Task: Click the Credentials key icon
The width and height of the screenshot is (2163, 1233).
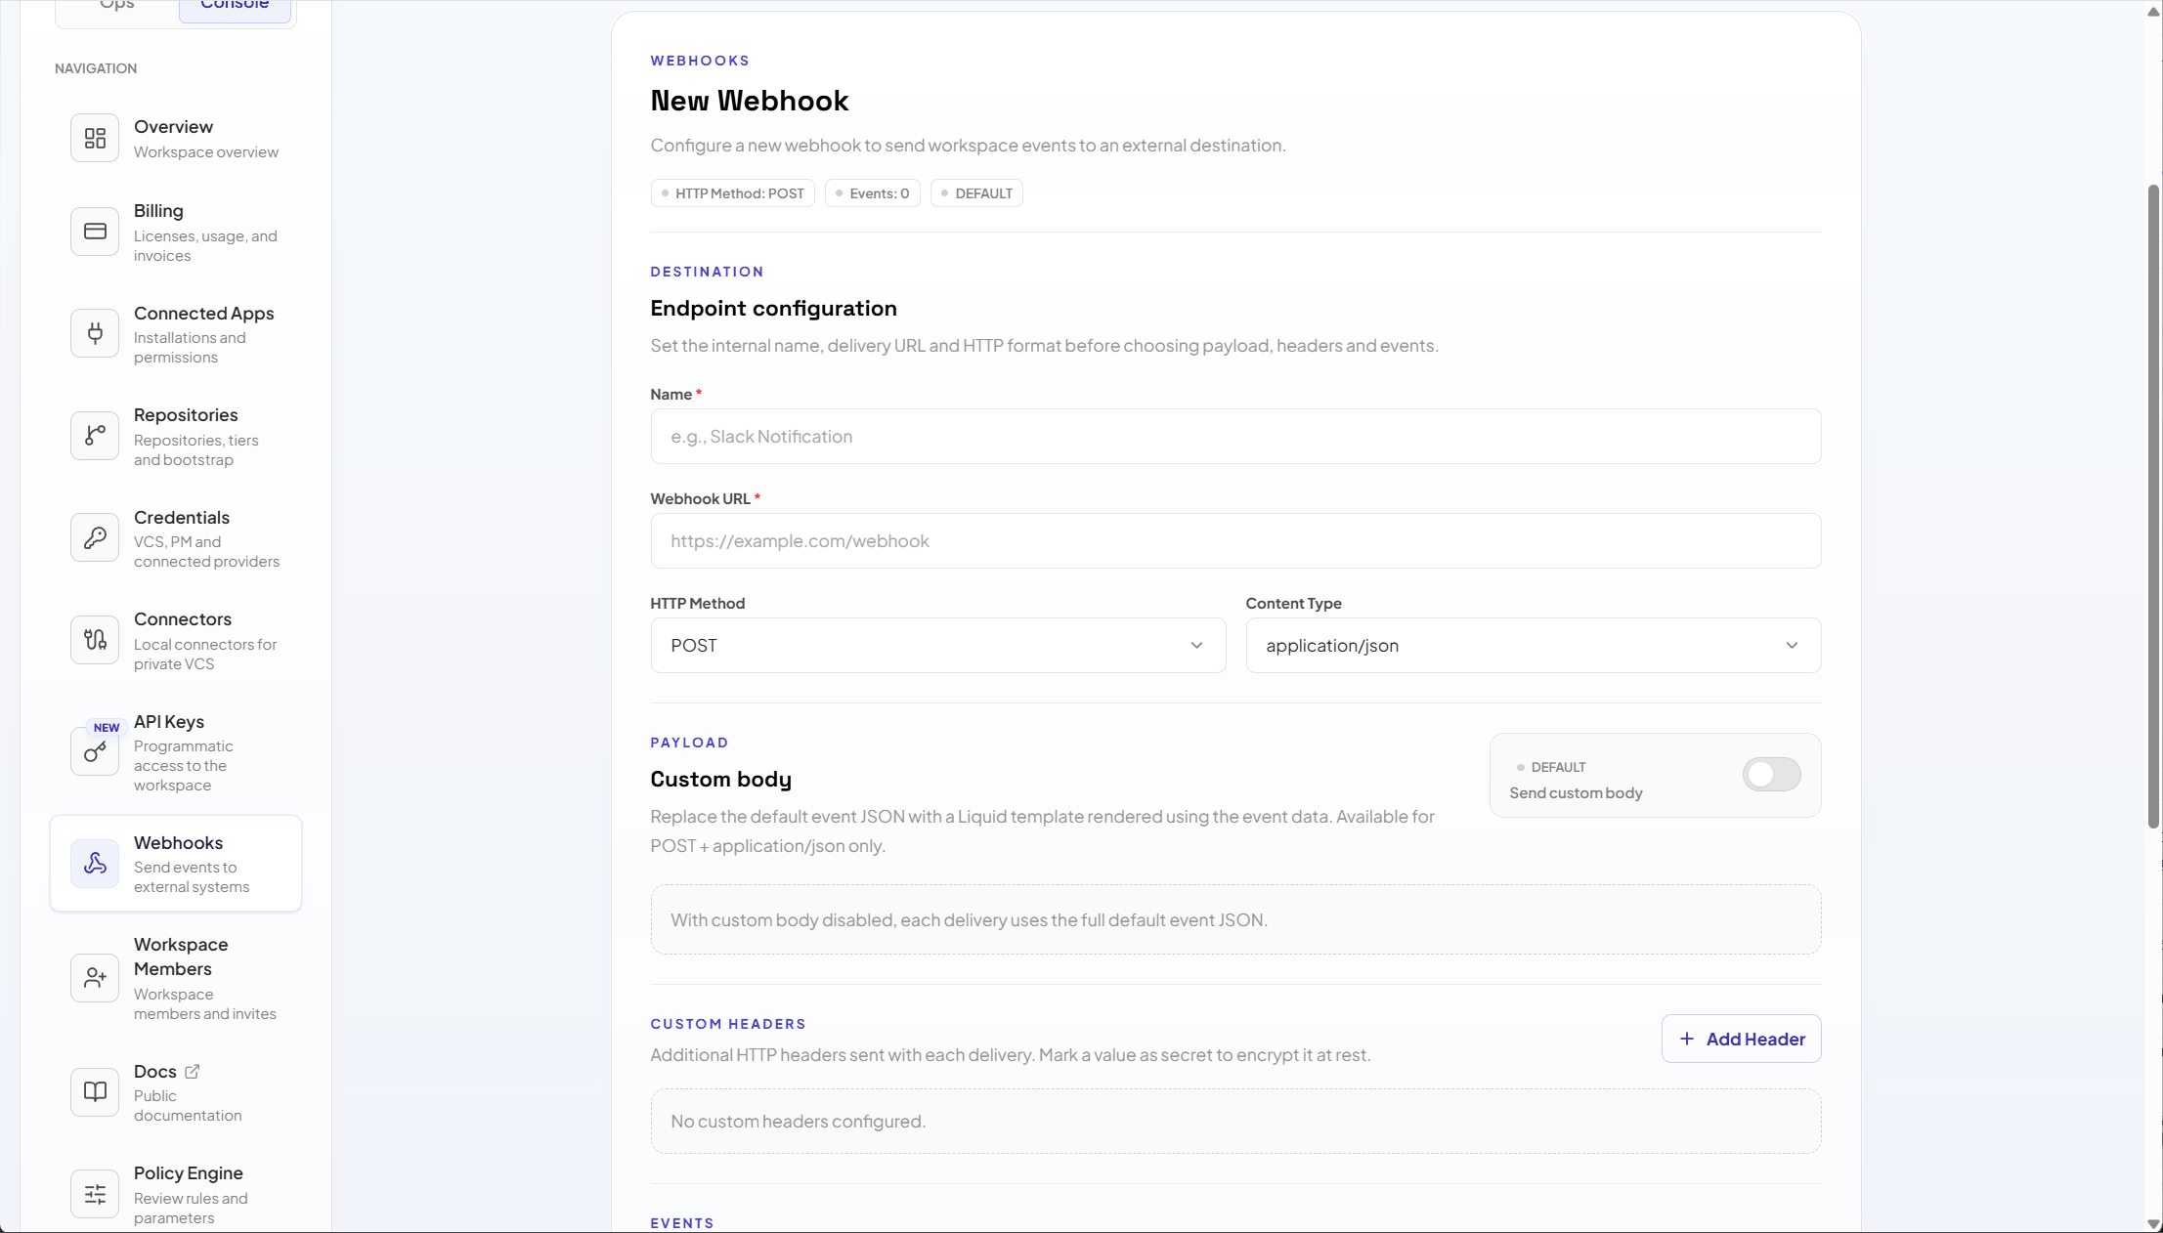Action: 95,537
